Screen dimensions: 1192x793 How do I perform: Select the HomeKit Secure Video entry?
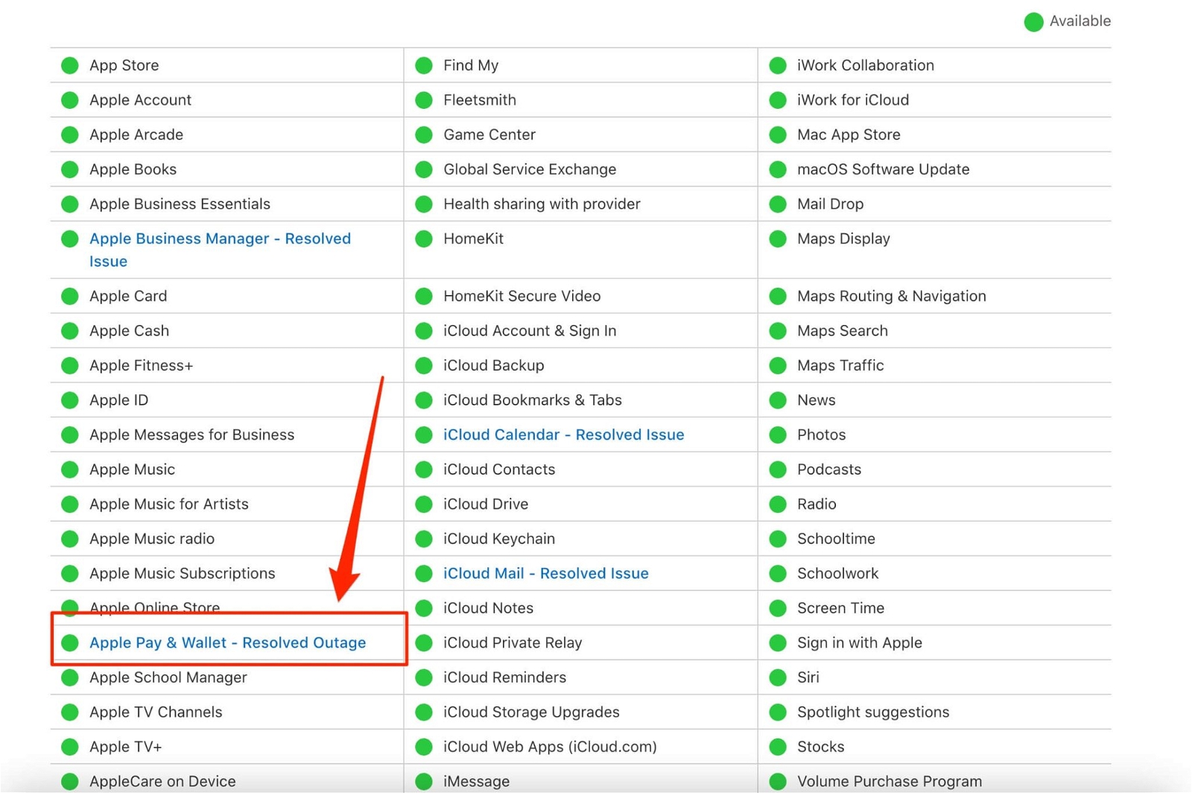point(521,296)
